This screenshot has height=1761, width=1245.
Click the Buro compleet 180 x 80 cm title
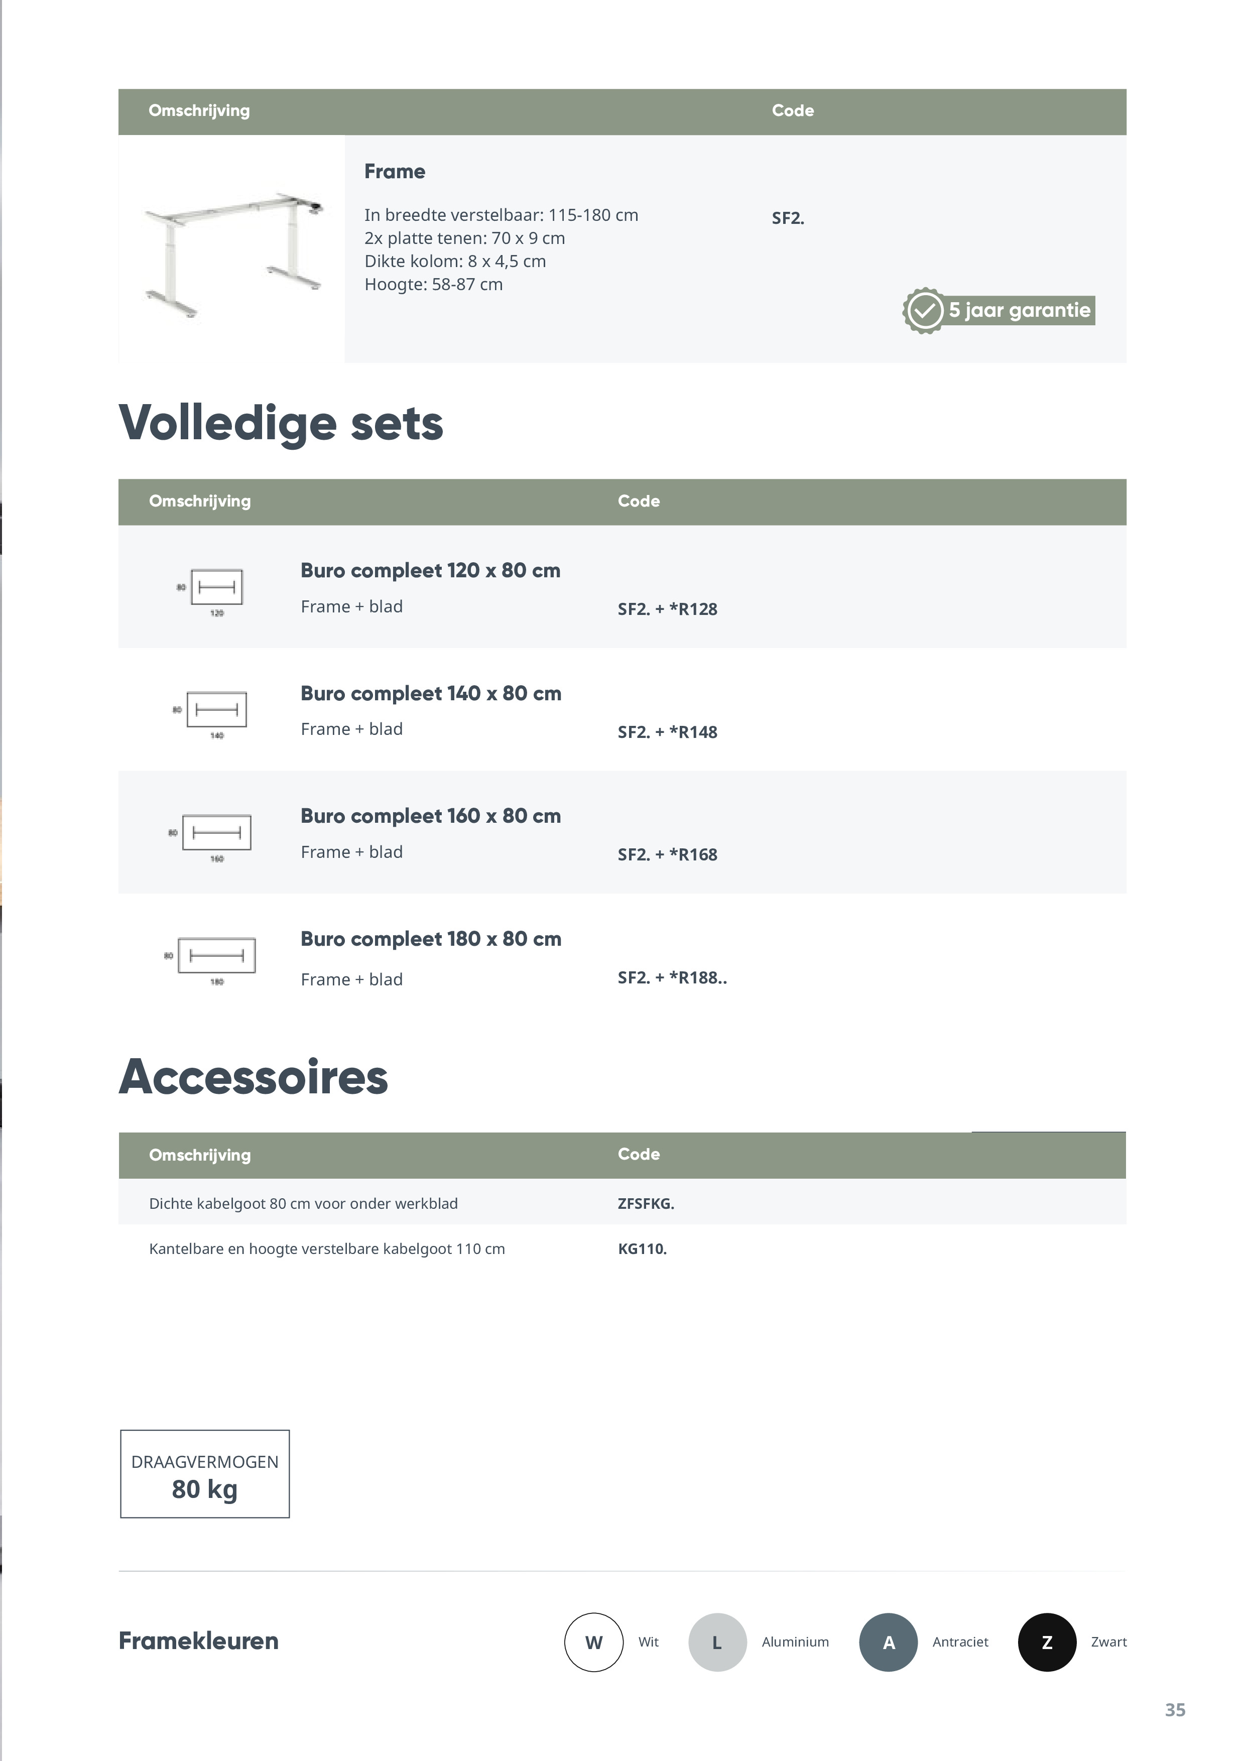pyautogui.click(x=430, y=939)
